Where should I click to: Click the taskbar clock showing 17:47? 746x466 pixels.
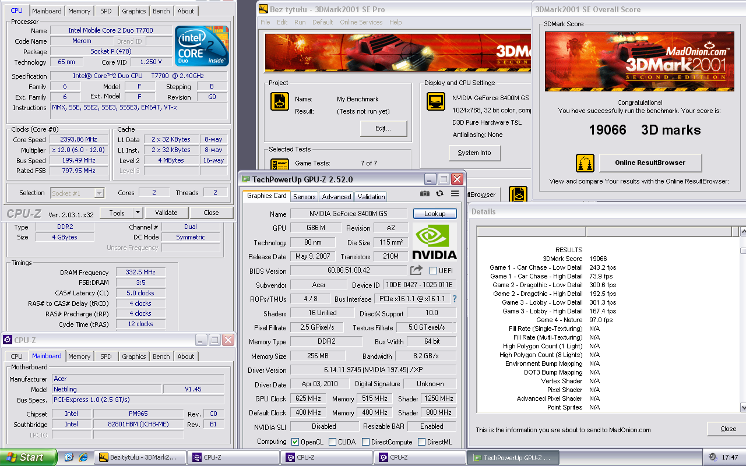[730, 457]
